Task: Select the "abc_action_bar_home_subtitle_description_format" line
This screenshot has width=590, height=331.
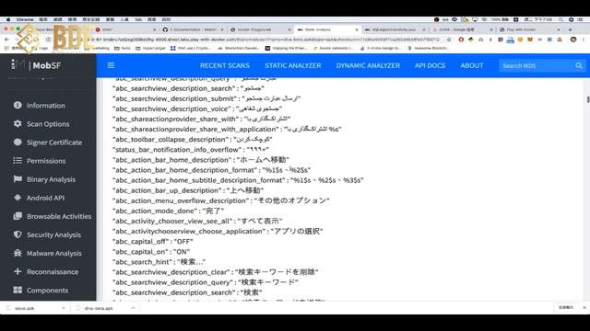Action: 238,180
